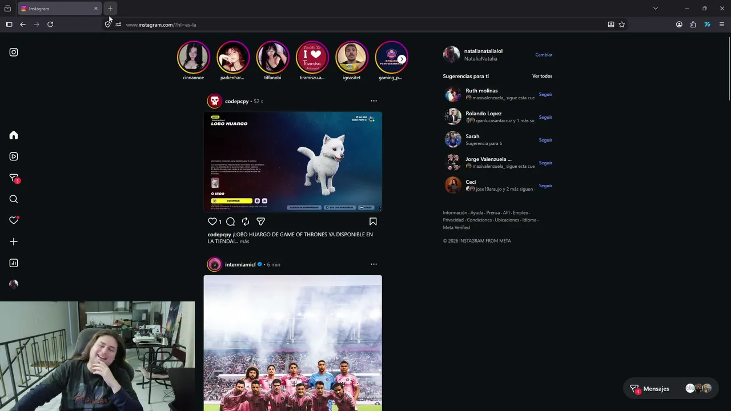
Task: Follow Jorge Valenzuela
Action: [x=545, y=163]
